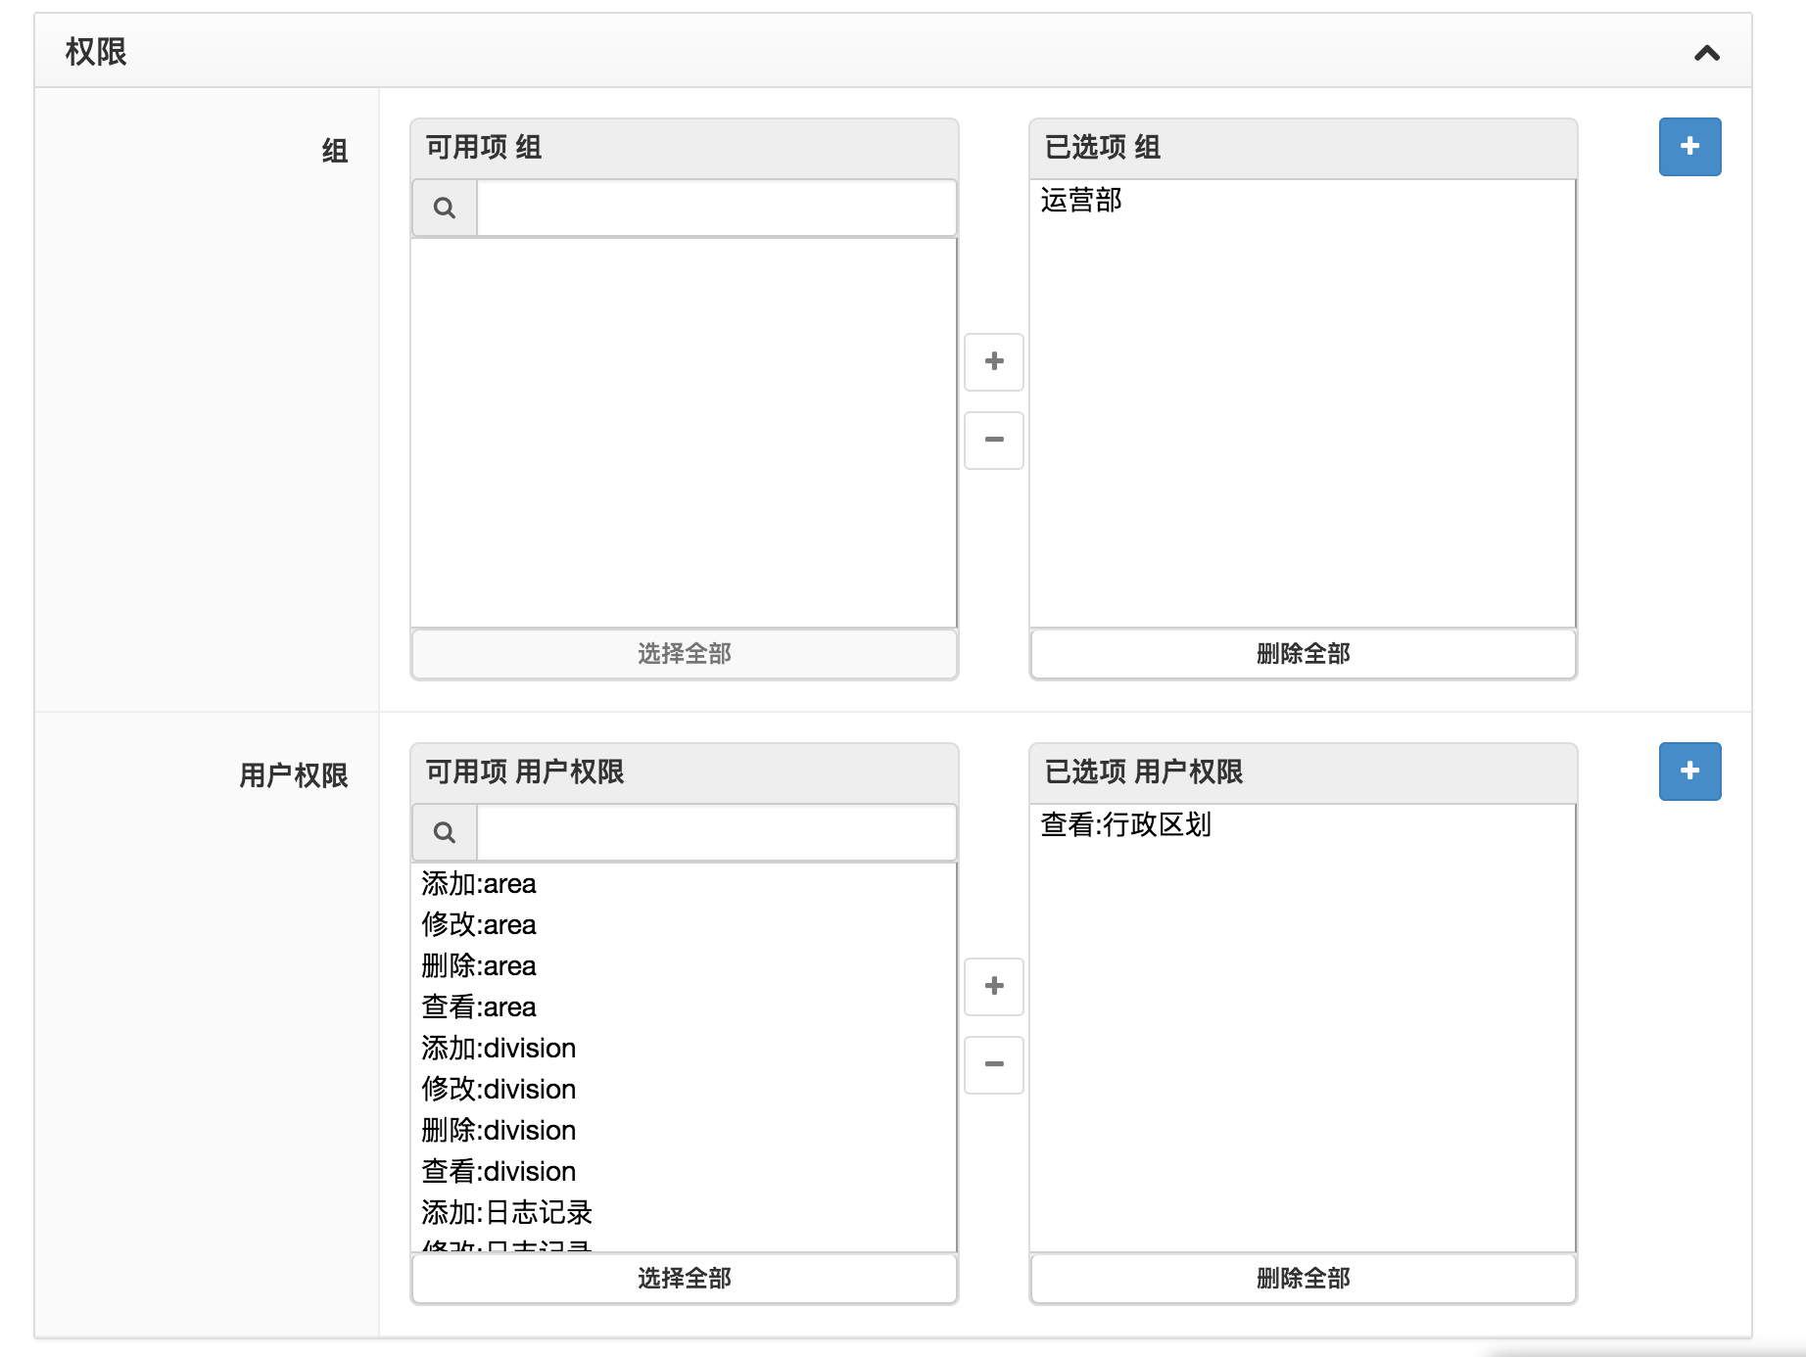Click the 已选项 用户权限 list header
Viewport: 1806px width, 1357px height.
pyautogui.click(x=1303, y=772)
